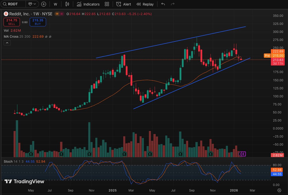Start bar Replay mode

point(145,4)
